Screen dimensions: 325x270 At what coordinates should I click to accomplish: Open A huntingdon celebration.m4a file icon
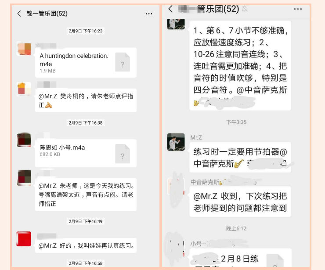[123, 62]
